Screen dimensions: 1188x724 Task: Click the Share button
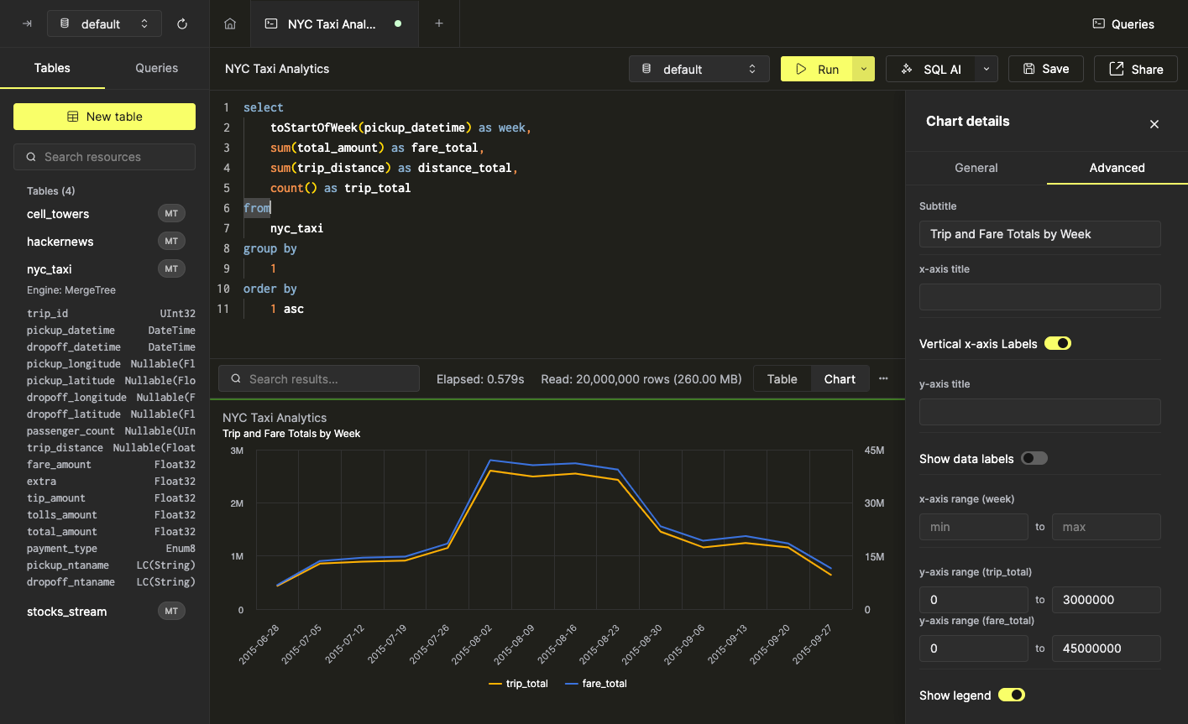(1136, 69)
